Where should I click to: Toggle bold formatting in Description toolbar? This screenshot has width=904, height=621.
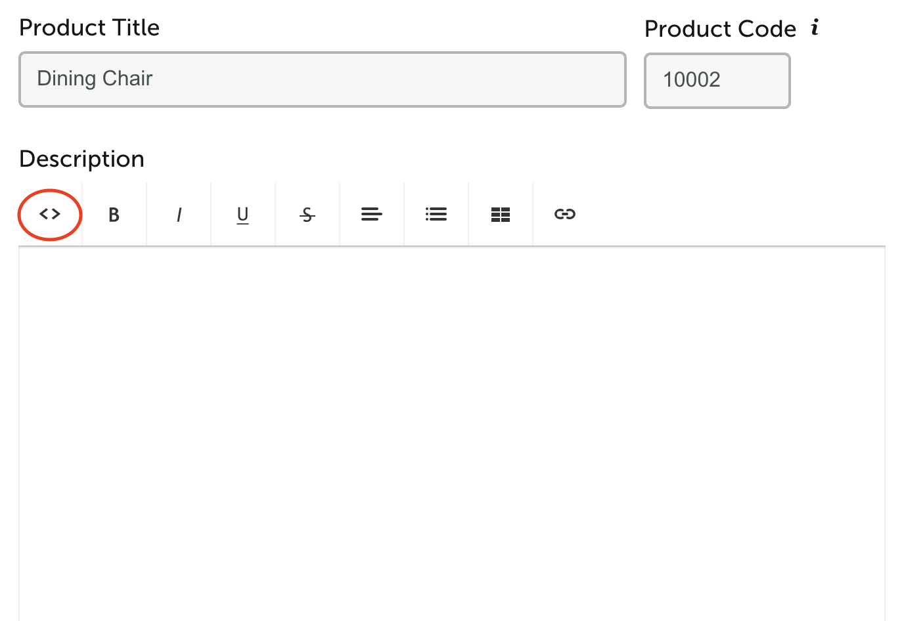click(x=114, y=214)
